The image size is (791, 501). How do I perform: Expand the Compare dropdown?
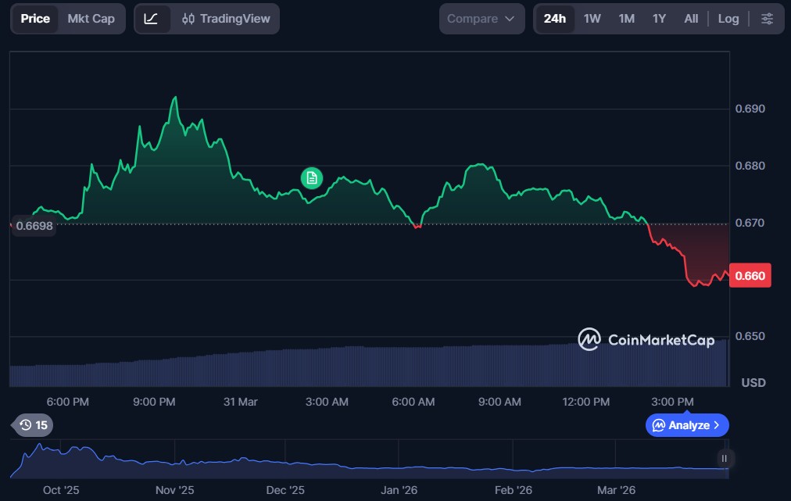[x=481, y=19]
